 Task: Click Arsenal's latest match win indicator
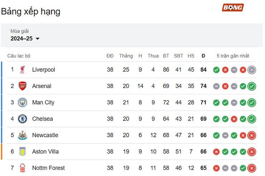click(252, 86)
